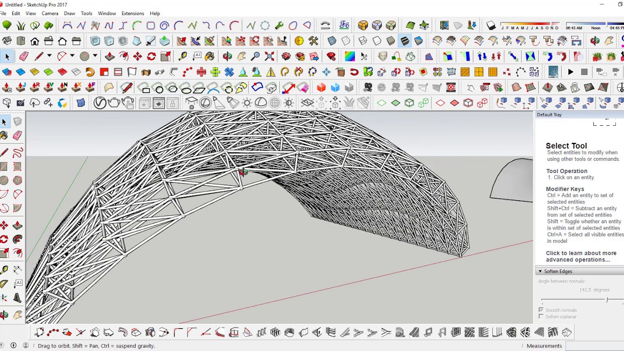
Task: Click the geo-location status bar icon
Action: click(x=3, y=346)
